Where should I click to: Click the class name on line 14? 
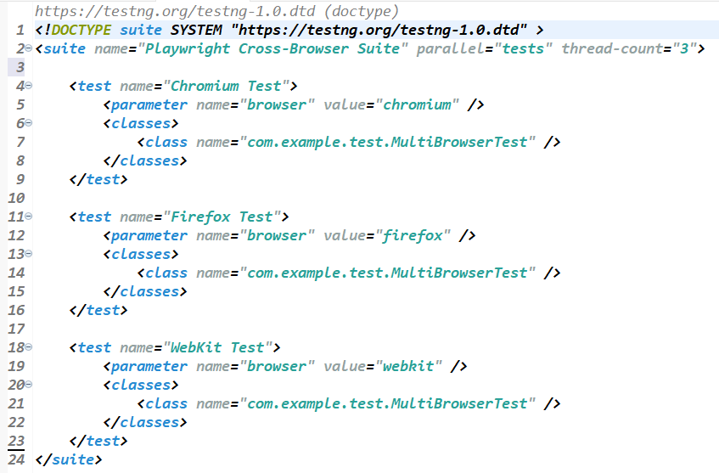click(x=387, y=273)
